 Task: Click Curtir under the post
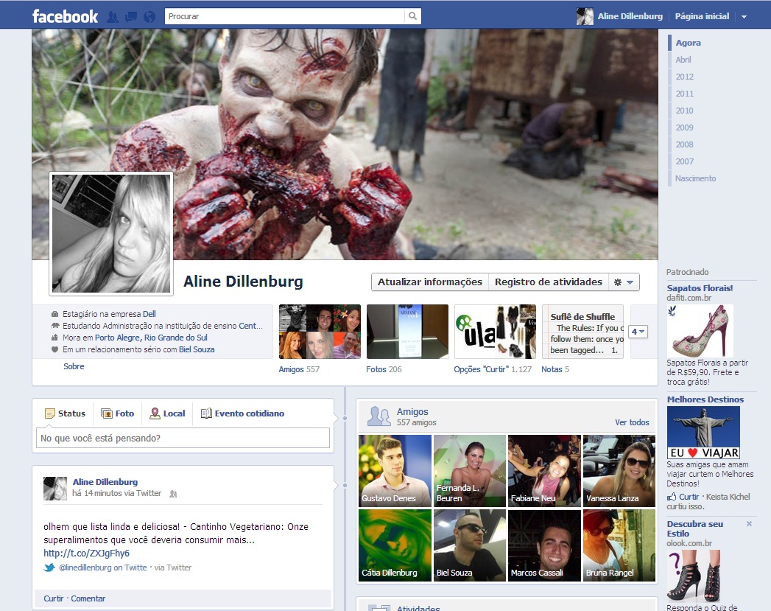tap(54, 598)
